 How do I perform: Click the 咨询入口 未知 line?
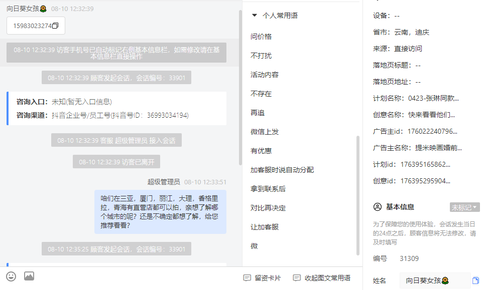pos(64,102)
